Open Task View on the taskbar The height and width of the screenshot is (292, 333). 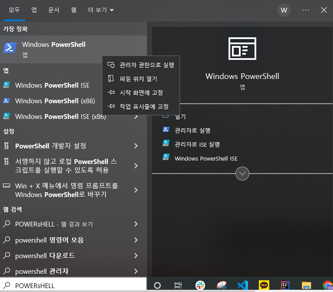(x=178, y=285)
